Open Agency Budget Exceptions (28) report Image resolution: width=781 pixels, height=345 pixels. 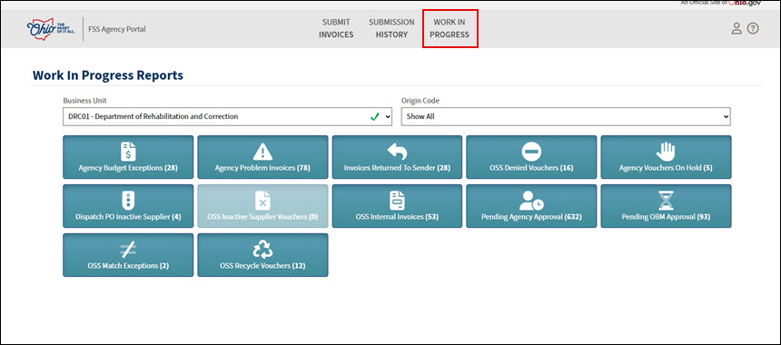point(128,157)
